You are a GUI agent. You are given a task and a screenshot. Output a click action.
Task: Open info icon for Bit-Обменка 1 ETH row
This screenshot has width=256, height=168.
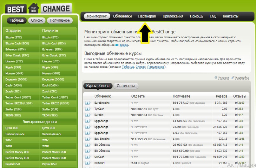click(88, 145)
